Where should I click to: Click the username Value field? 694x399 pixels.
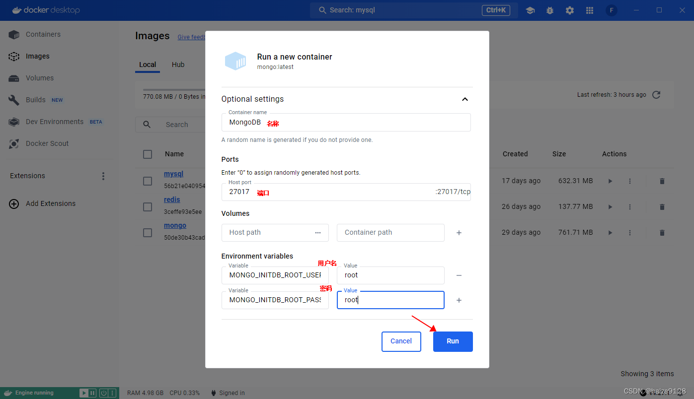click(390, 275)
